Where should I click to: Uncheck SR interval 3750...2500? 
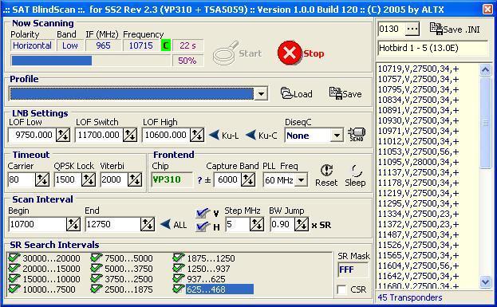(x=96, y=278)
